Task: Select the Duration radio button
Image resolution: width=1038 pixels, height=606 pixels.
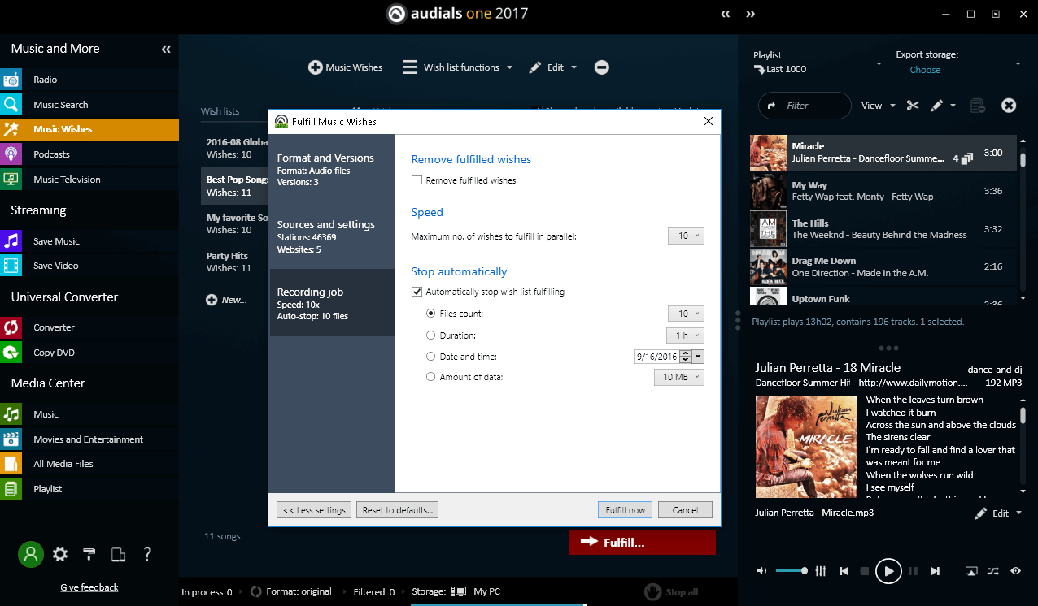Action: pos(431,335)
